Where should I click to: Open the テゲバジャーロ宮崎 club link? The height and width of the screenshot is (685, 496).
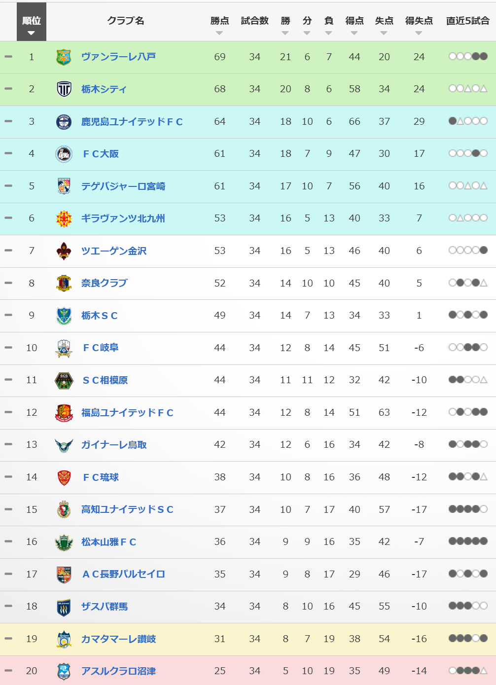123,186
